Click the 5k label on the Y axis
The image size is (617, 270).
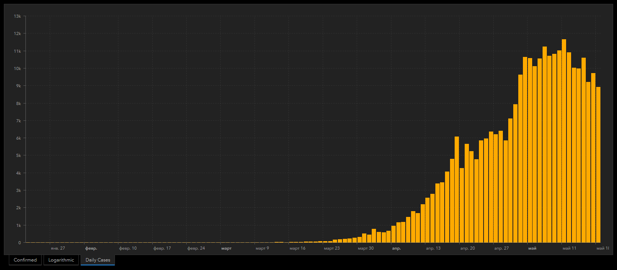18,155
